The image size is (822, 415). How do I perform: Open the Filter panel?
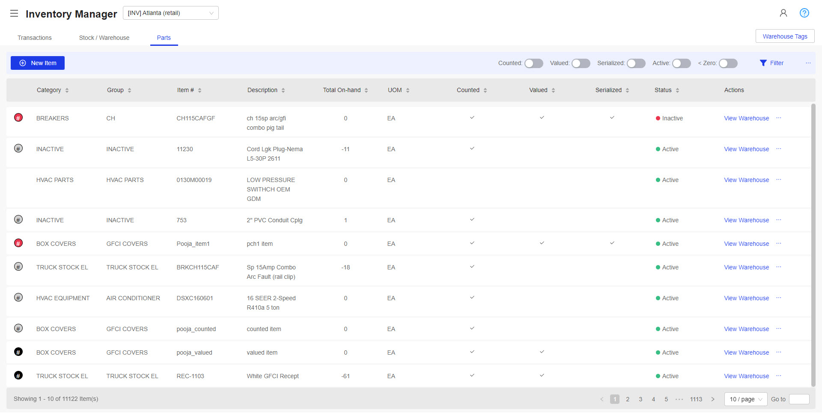point(771,63)
